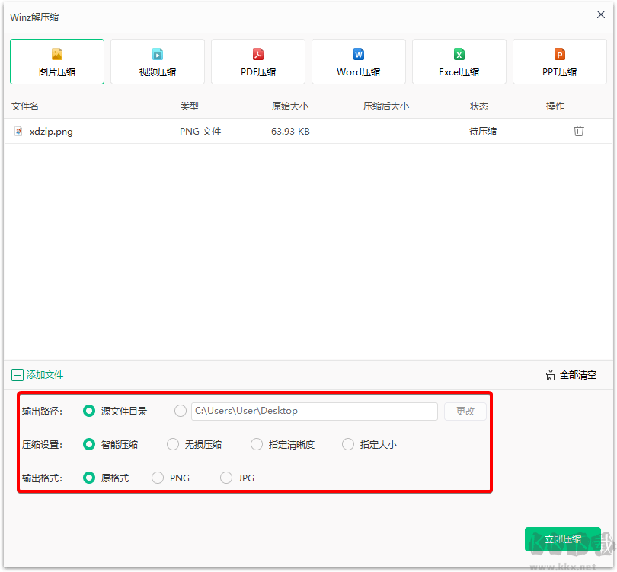
Task: Click the PDF icon on the PDF压缩 tab
Action: tap(258, 54)
